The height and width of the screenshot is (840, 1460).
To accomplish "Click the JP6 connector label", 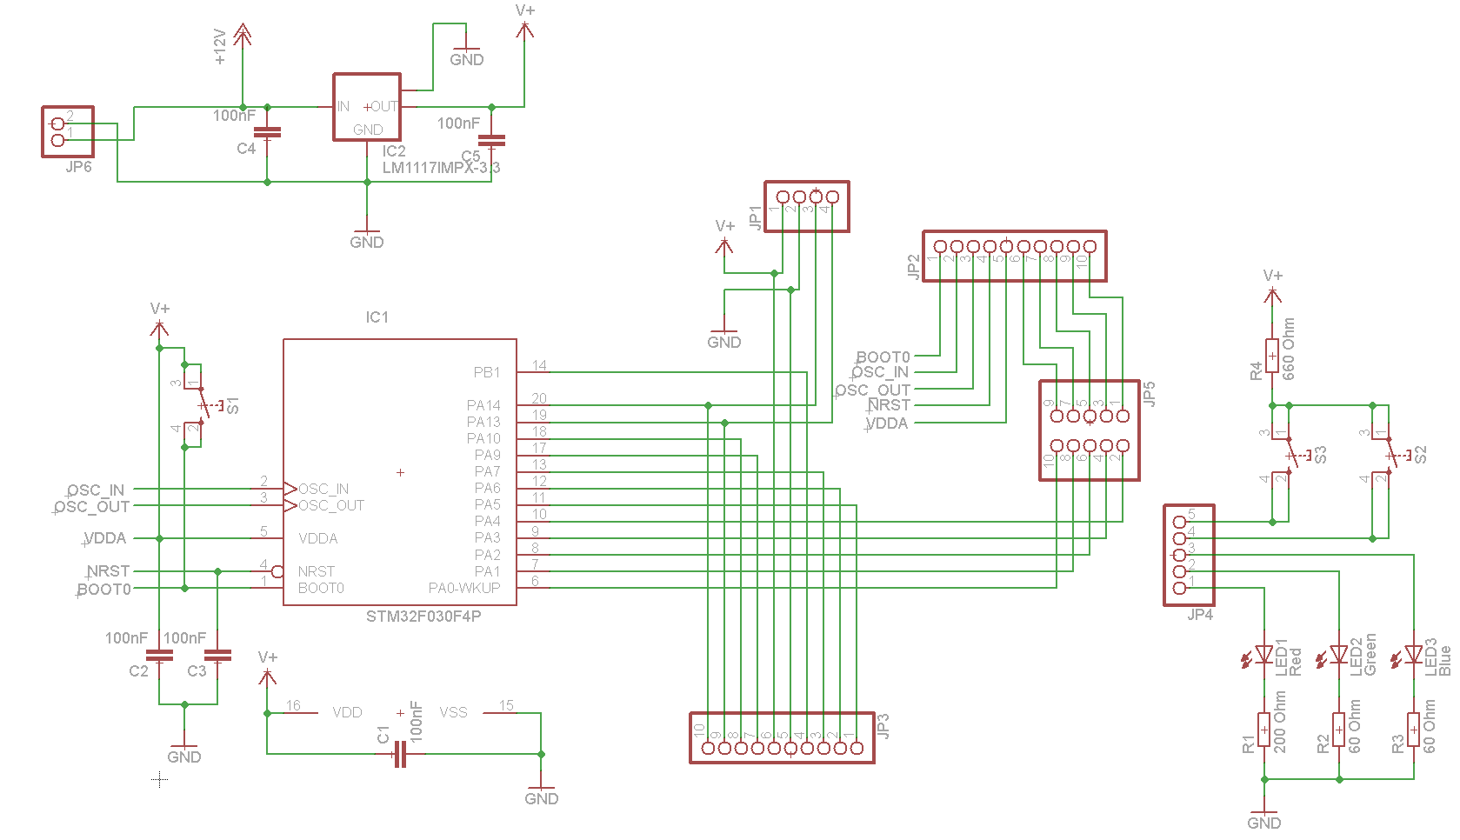I will point(78,167).
